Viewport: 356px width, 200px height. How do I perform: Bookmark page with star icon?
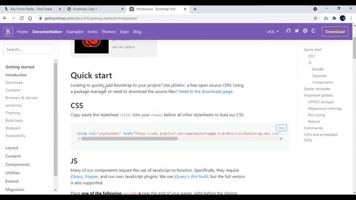(x=315, y=18)
